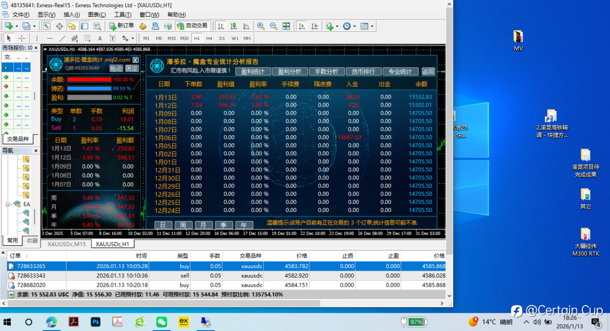Toggle 自动交易 (AutoTrading) on the toolbar
The width and height of the screenshot is (610, 331).
click(x=192, y=26)
